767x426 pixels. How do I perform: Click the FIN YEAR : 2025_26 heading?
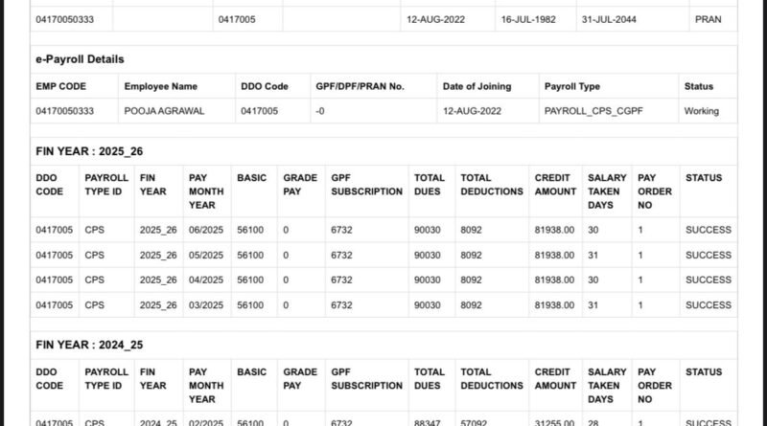pos(89,151)
